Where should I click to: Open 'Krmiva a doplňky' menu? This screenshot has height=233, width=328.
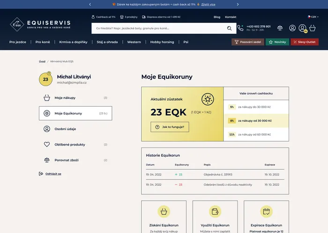pyautogui.click(x=73, y=42)
